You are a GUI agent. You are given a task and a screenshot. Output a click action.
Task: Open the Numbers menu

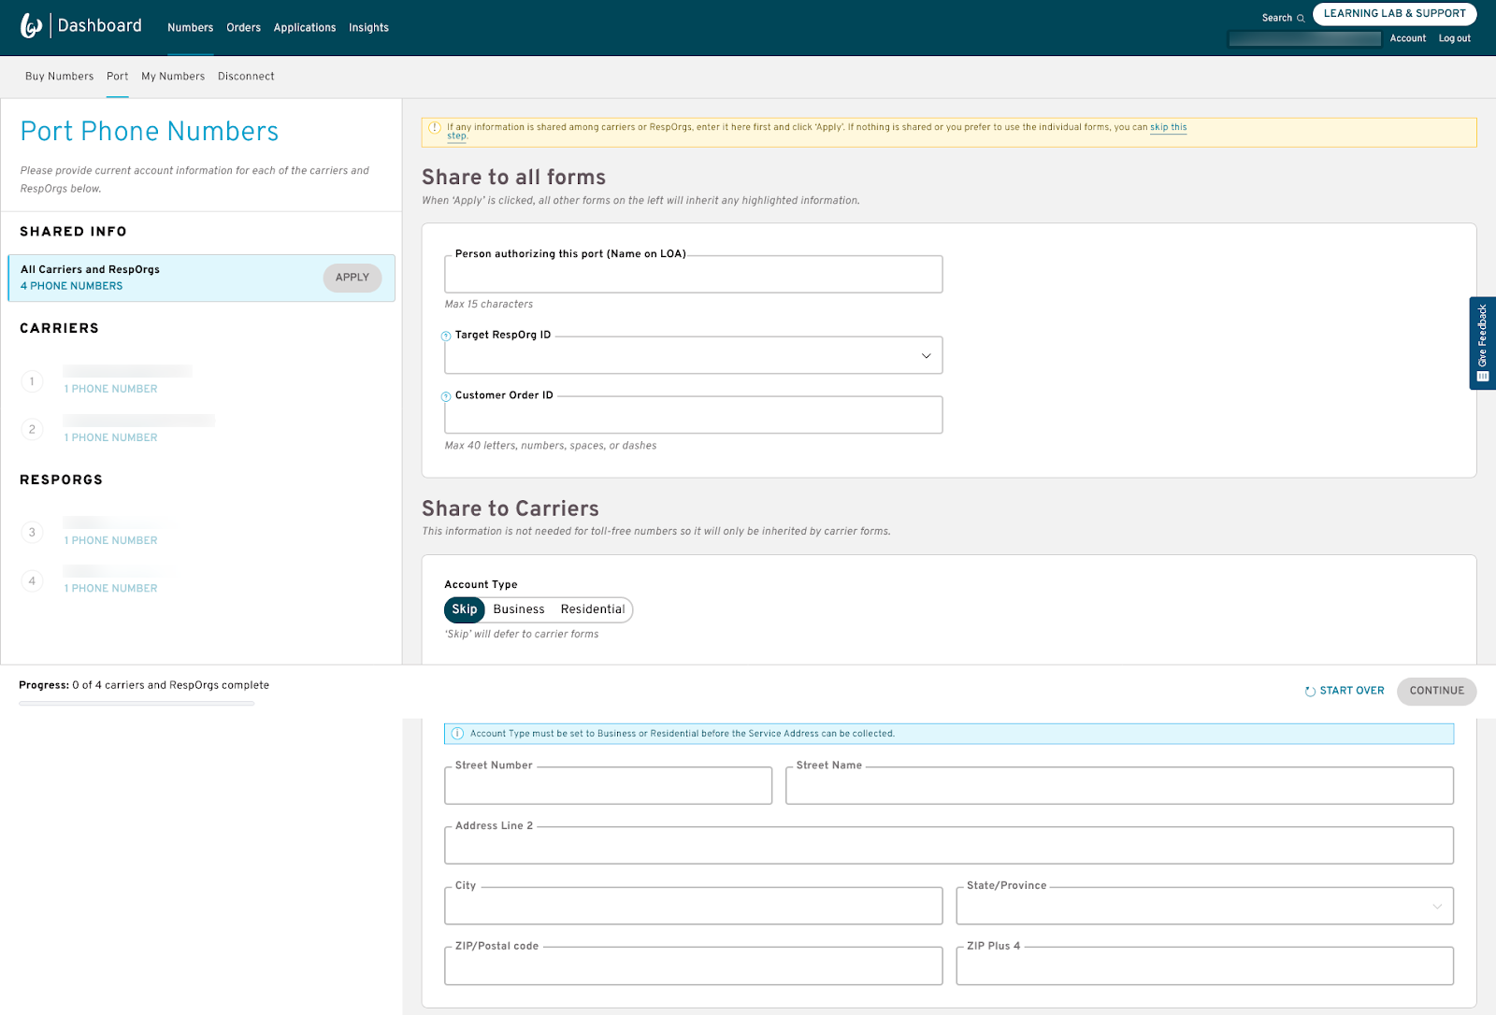point(191,28)
